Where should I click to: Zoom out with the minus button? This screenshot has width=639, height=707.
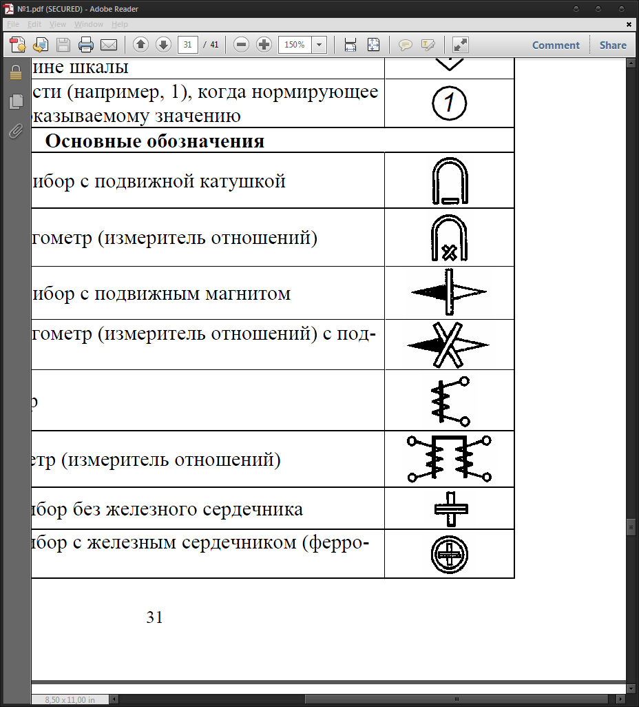(242, 45)
